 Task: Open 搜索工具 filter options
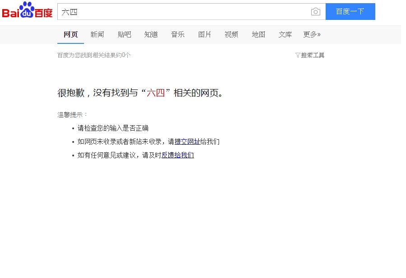click(x=310, y=55)
